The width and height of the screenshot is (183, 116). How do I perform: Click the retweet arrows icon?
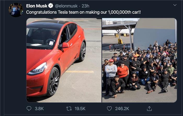68,108
